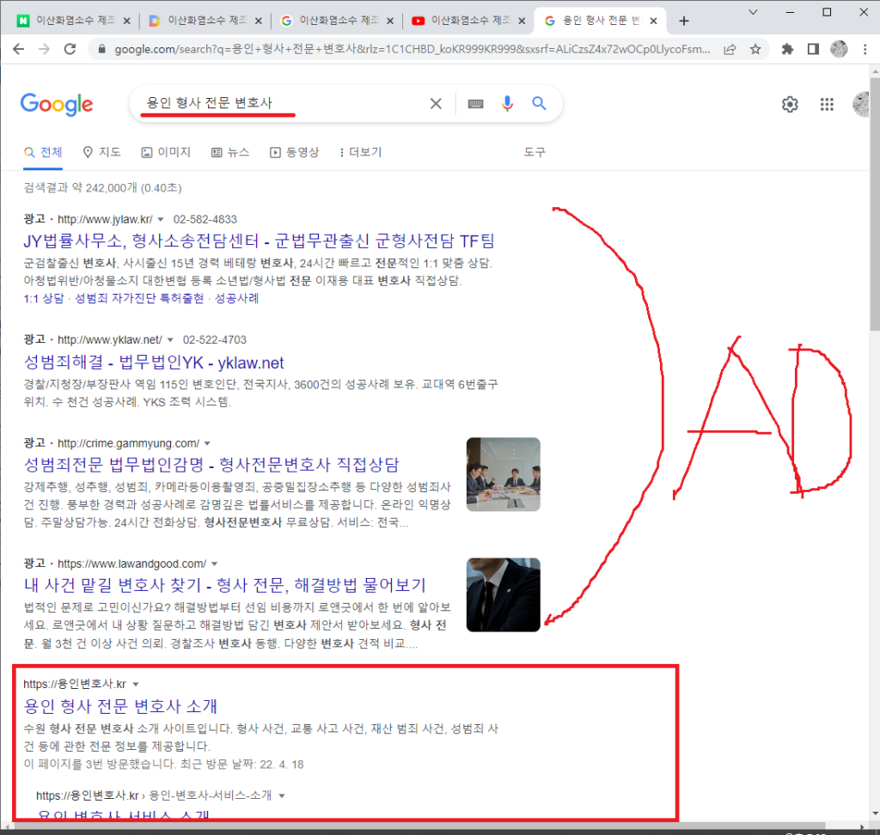880x835 pixels.
Task: Open a new browser tab
Action: 683,21
